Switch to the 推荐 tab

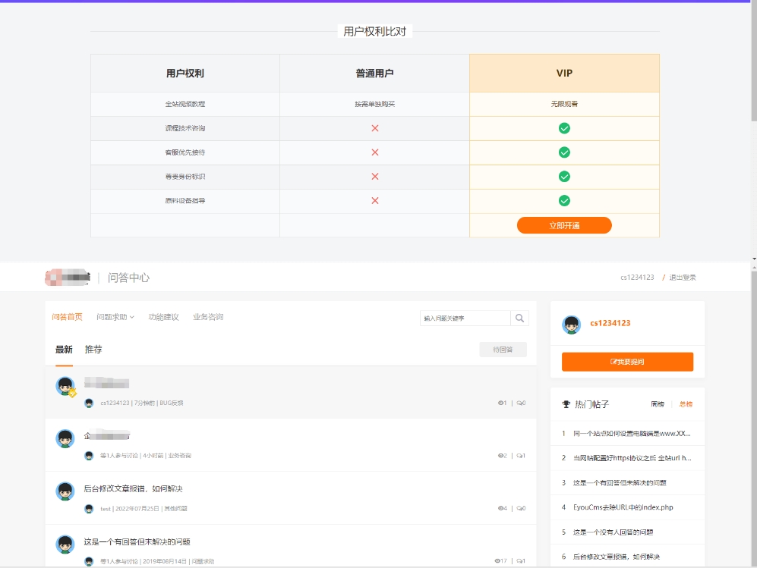[x=93, y=350]
